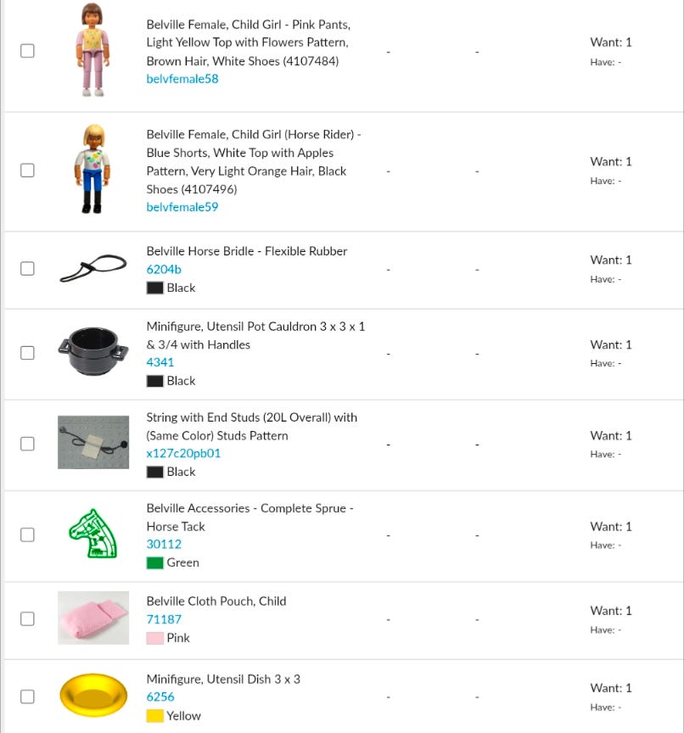This screenshot has width=684, height=733.
Task: Open the x127c20pb01 part link
Action: pyautogui.click(x=183, y=453)
